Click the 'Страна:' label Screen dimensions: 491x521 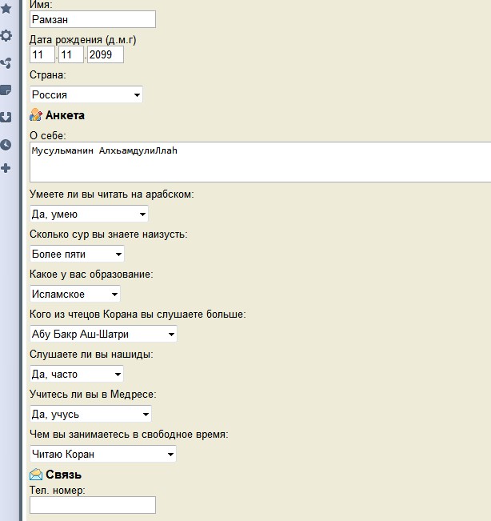click(x=48, y=74)
